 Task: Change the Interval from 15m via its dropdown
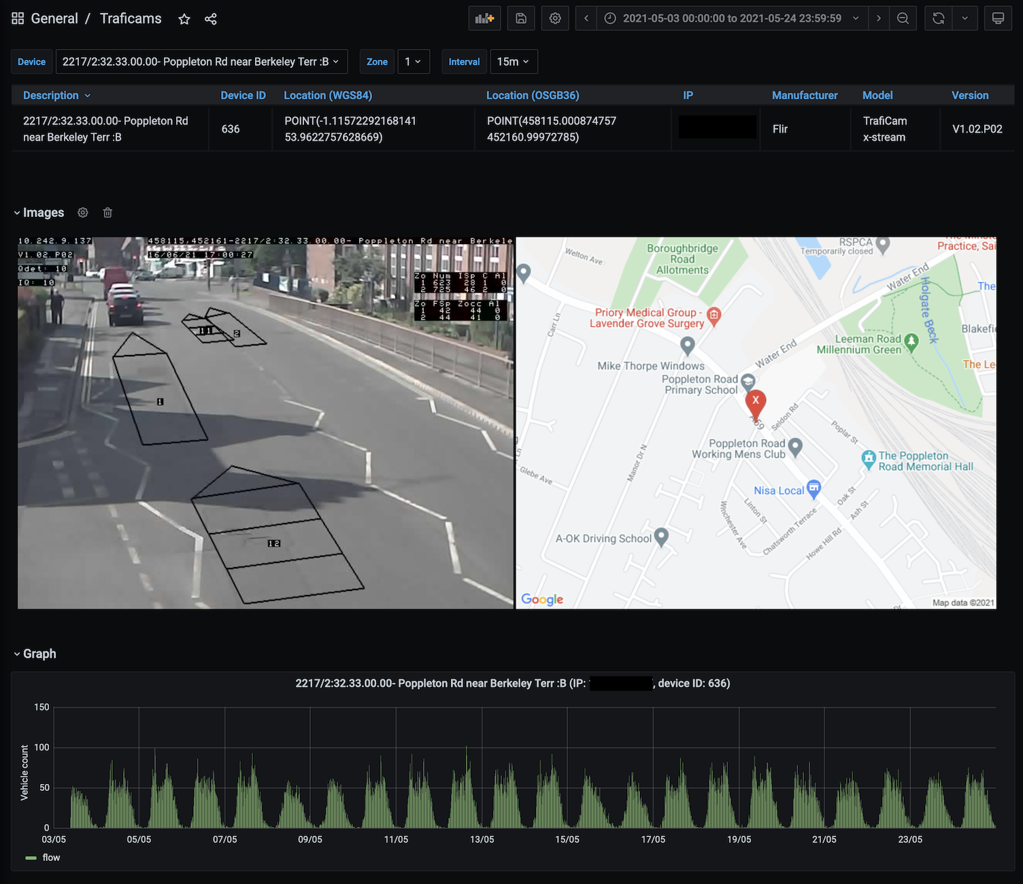coord(514,61)
